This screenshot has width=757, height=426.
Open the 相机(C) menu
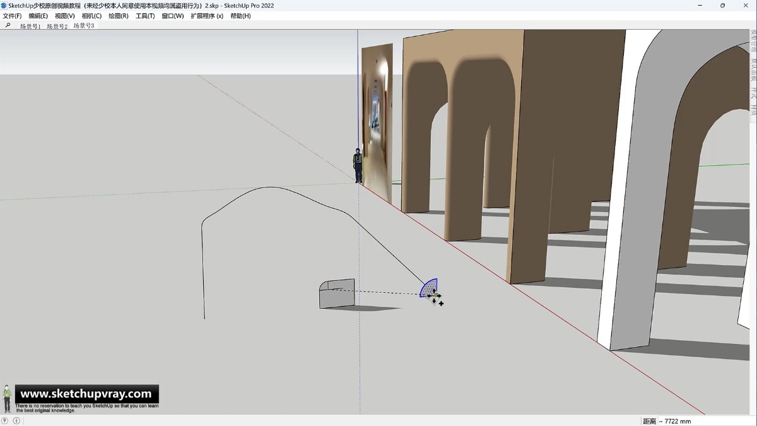pos(91,16)
